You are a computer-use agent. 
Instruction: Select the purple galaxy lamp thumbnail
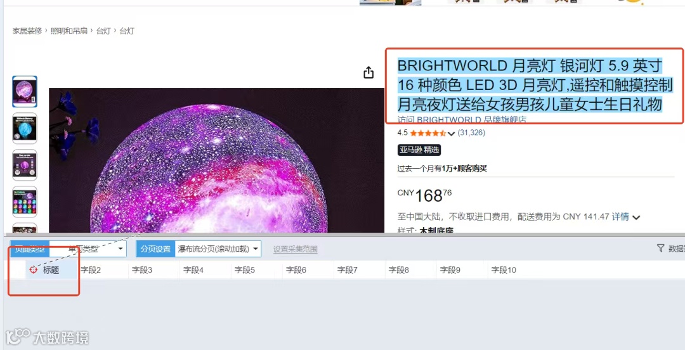coord(25,92)
